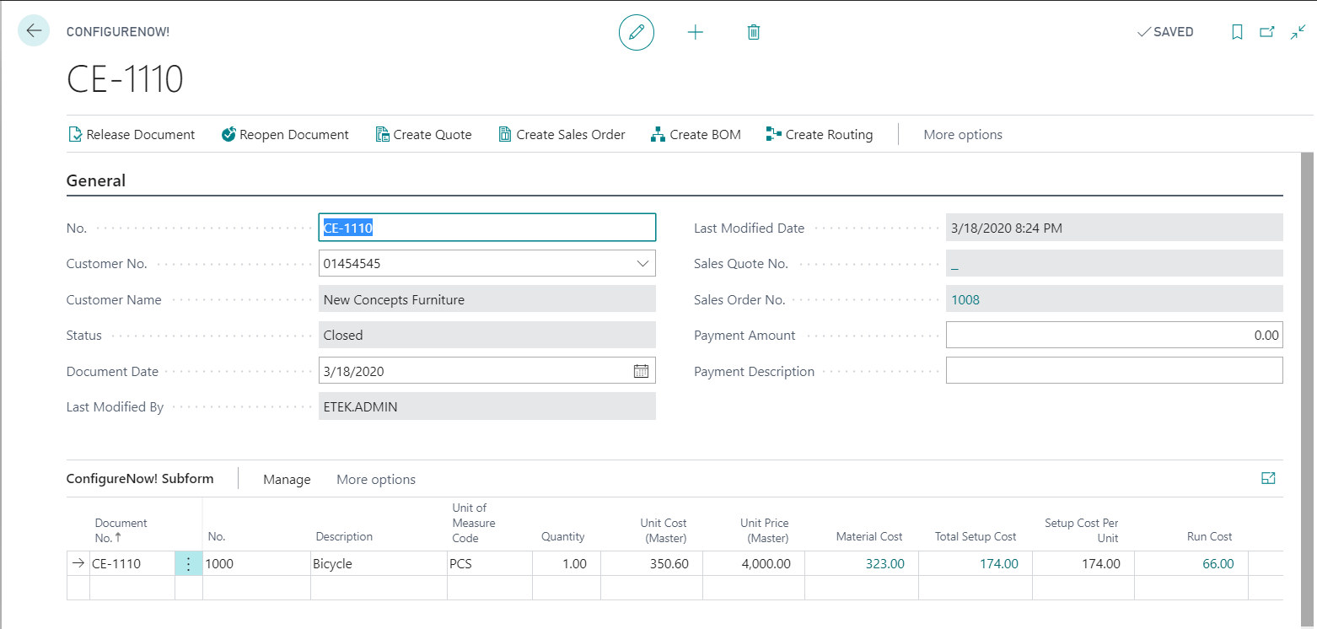1317x629 pixels.
Task: Click the back arrow icon
Action: [x=34, y=31]
